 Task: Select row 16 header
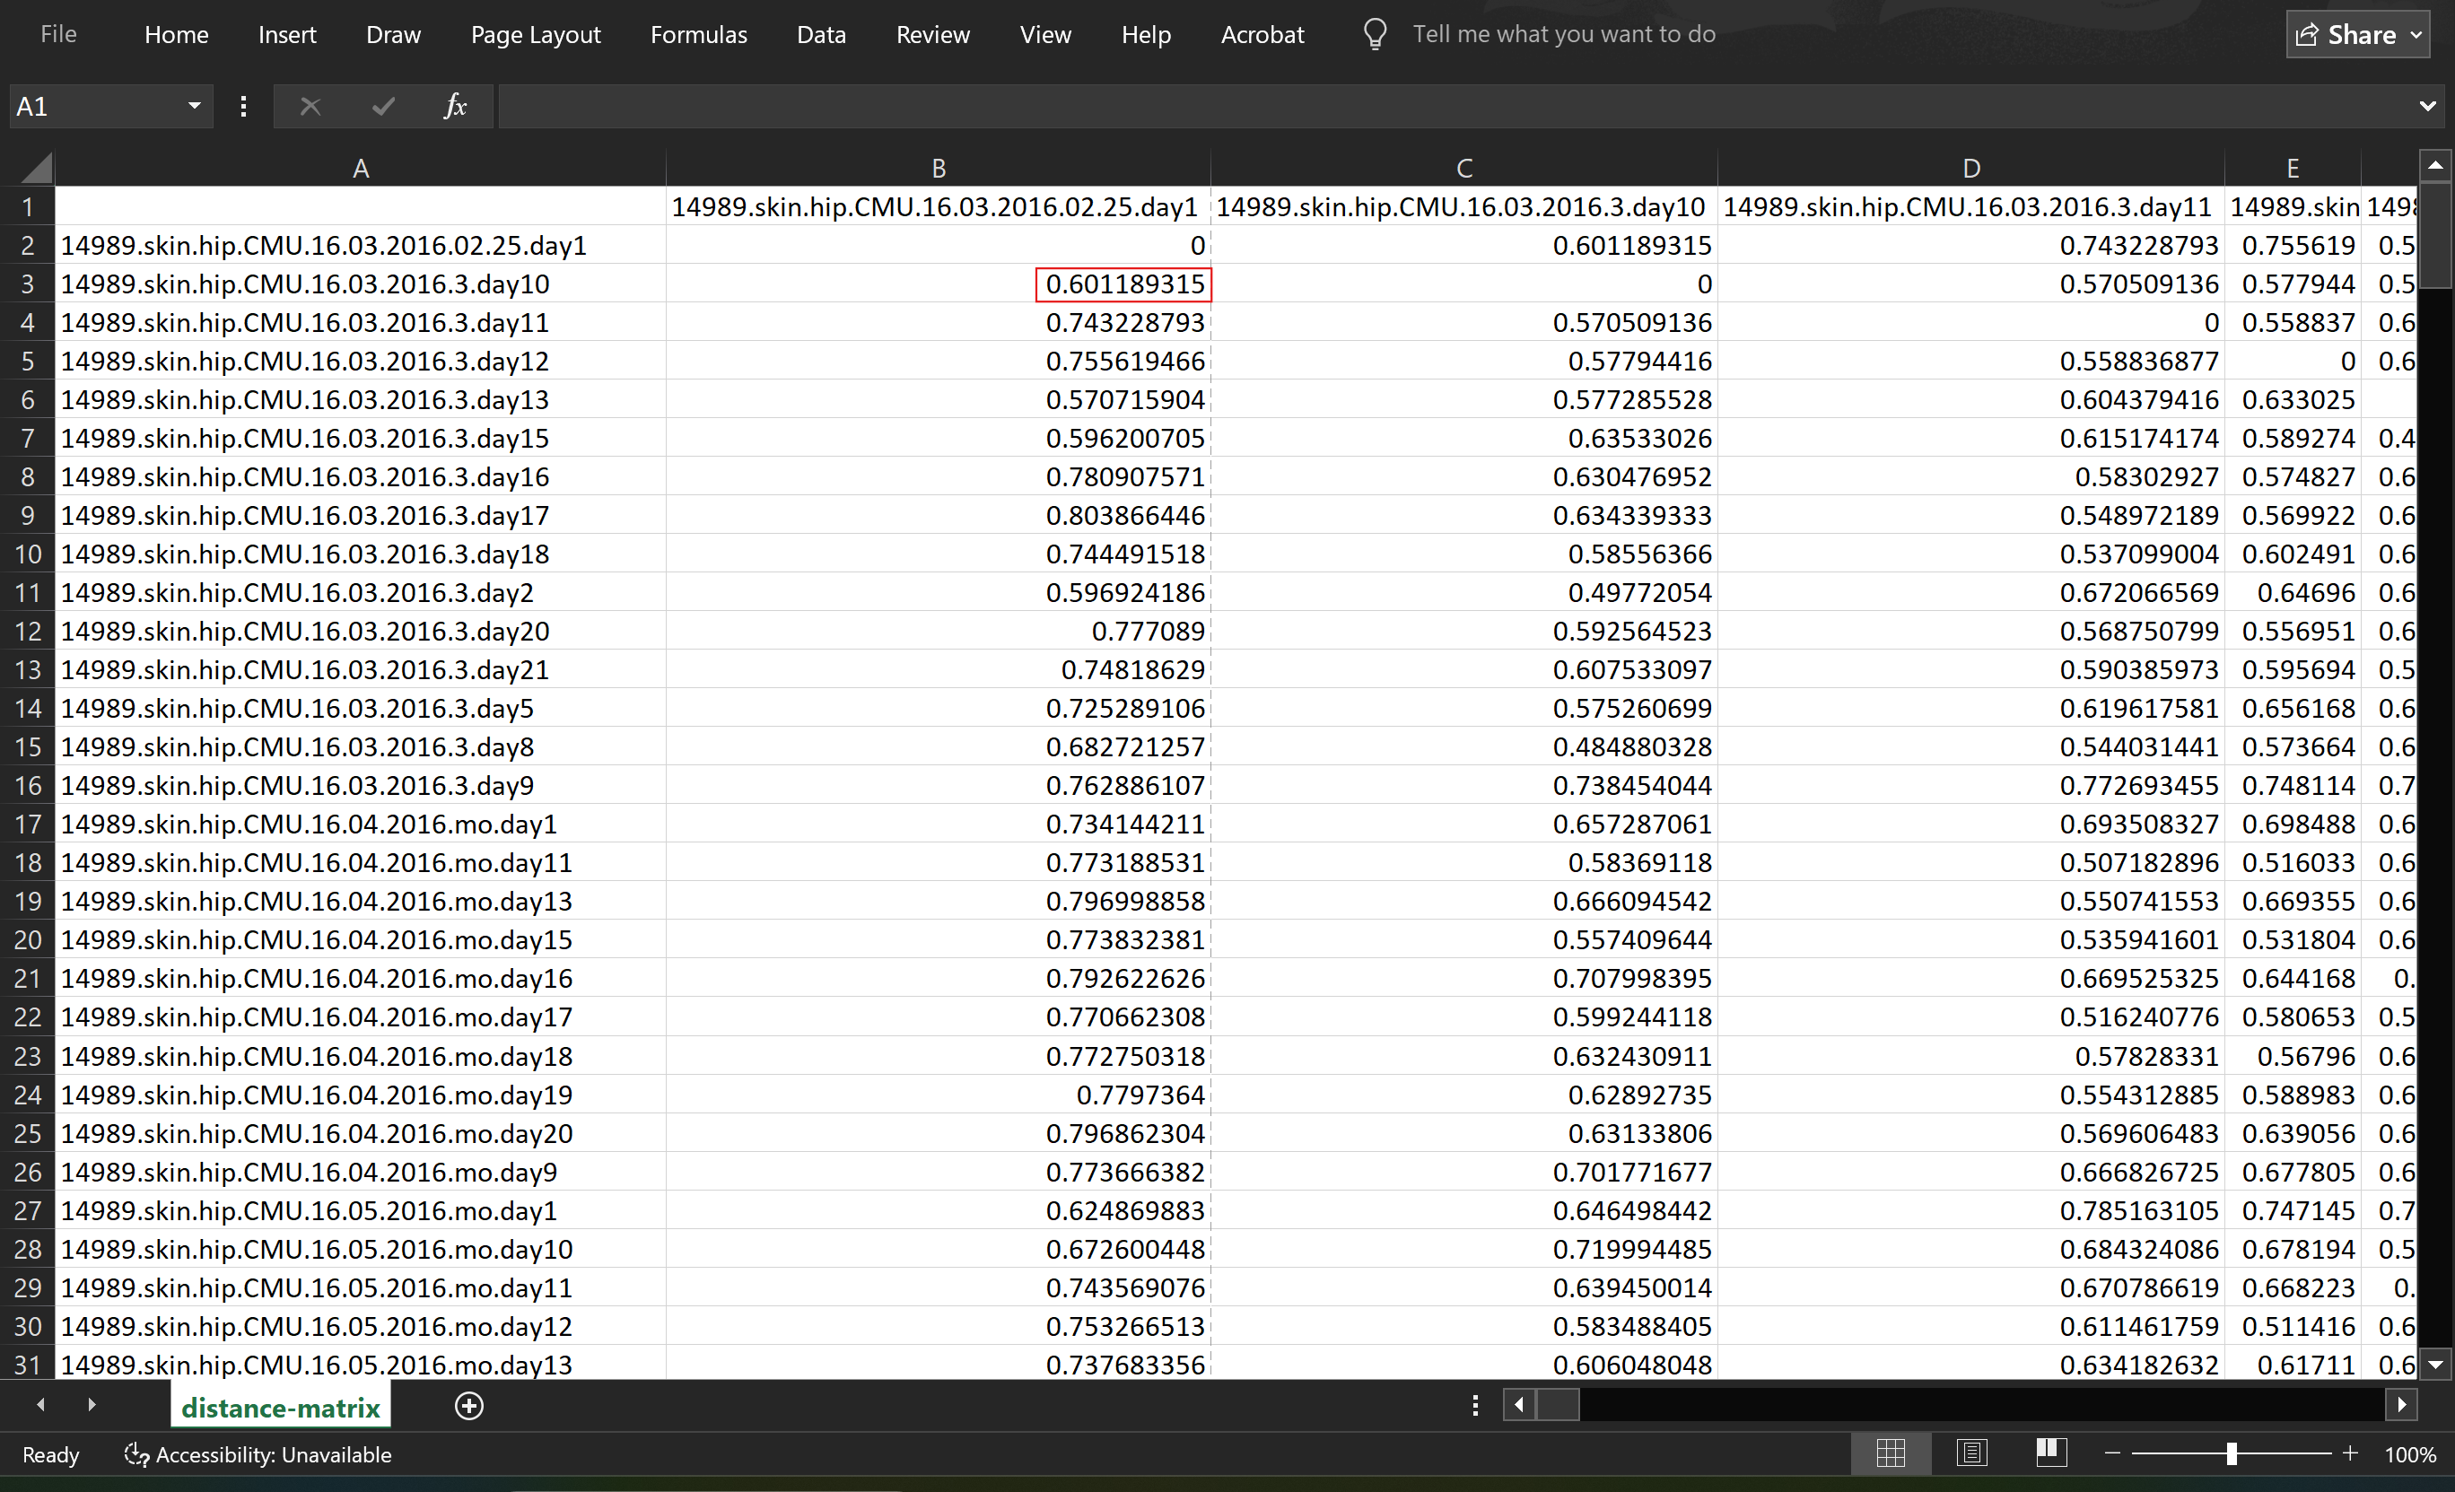[x=27, y=786]
